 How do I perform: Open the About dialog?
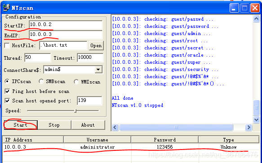tap(88, 125)
